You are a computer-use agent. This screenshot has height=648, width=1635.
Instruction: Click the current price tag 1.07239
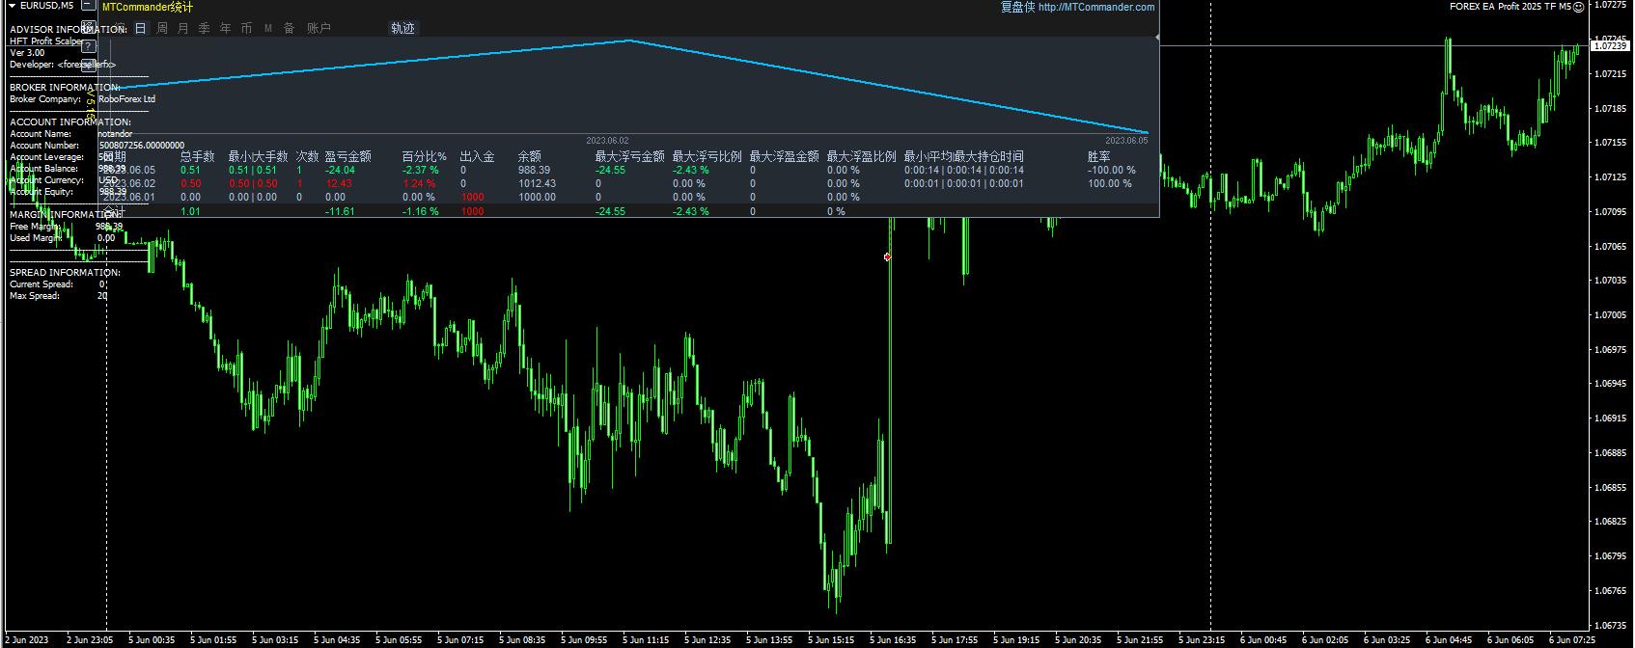[1610, 46]
